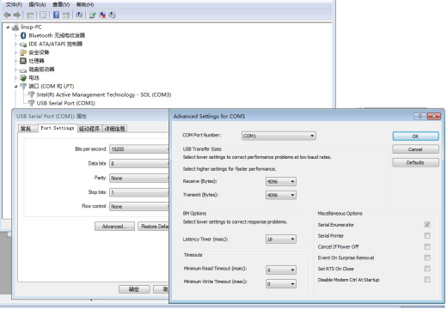Toggle the show/hide console tree toolbar icon
The width and height of the screenshot is (447, 309).
pyautogui.click(x=30, y=15)
